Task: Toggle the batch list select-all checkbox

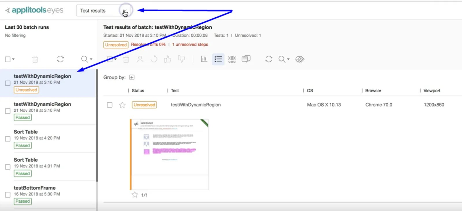Action: (8, 59)
